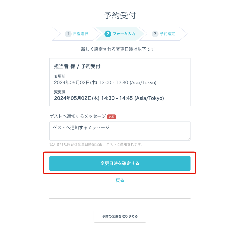Focus the ゲストへ通知するメッセージ text area

[120, 131]
